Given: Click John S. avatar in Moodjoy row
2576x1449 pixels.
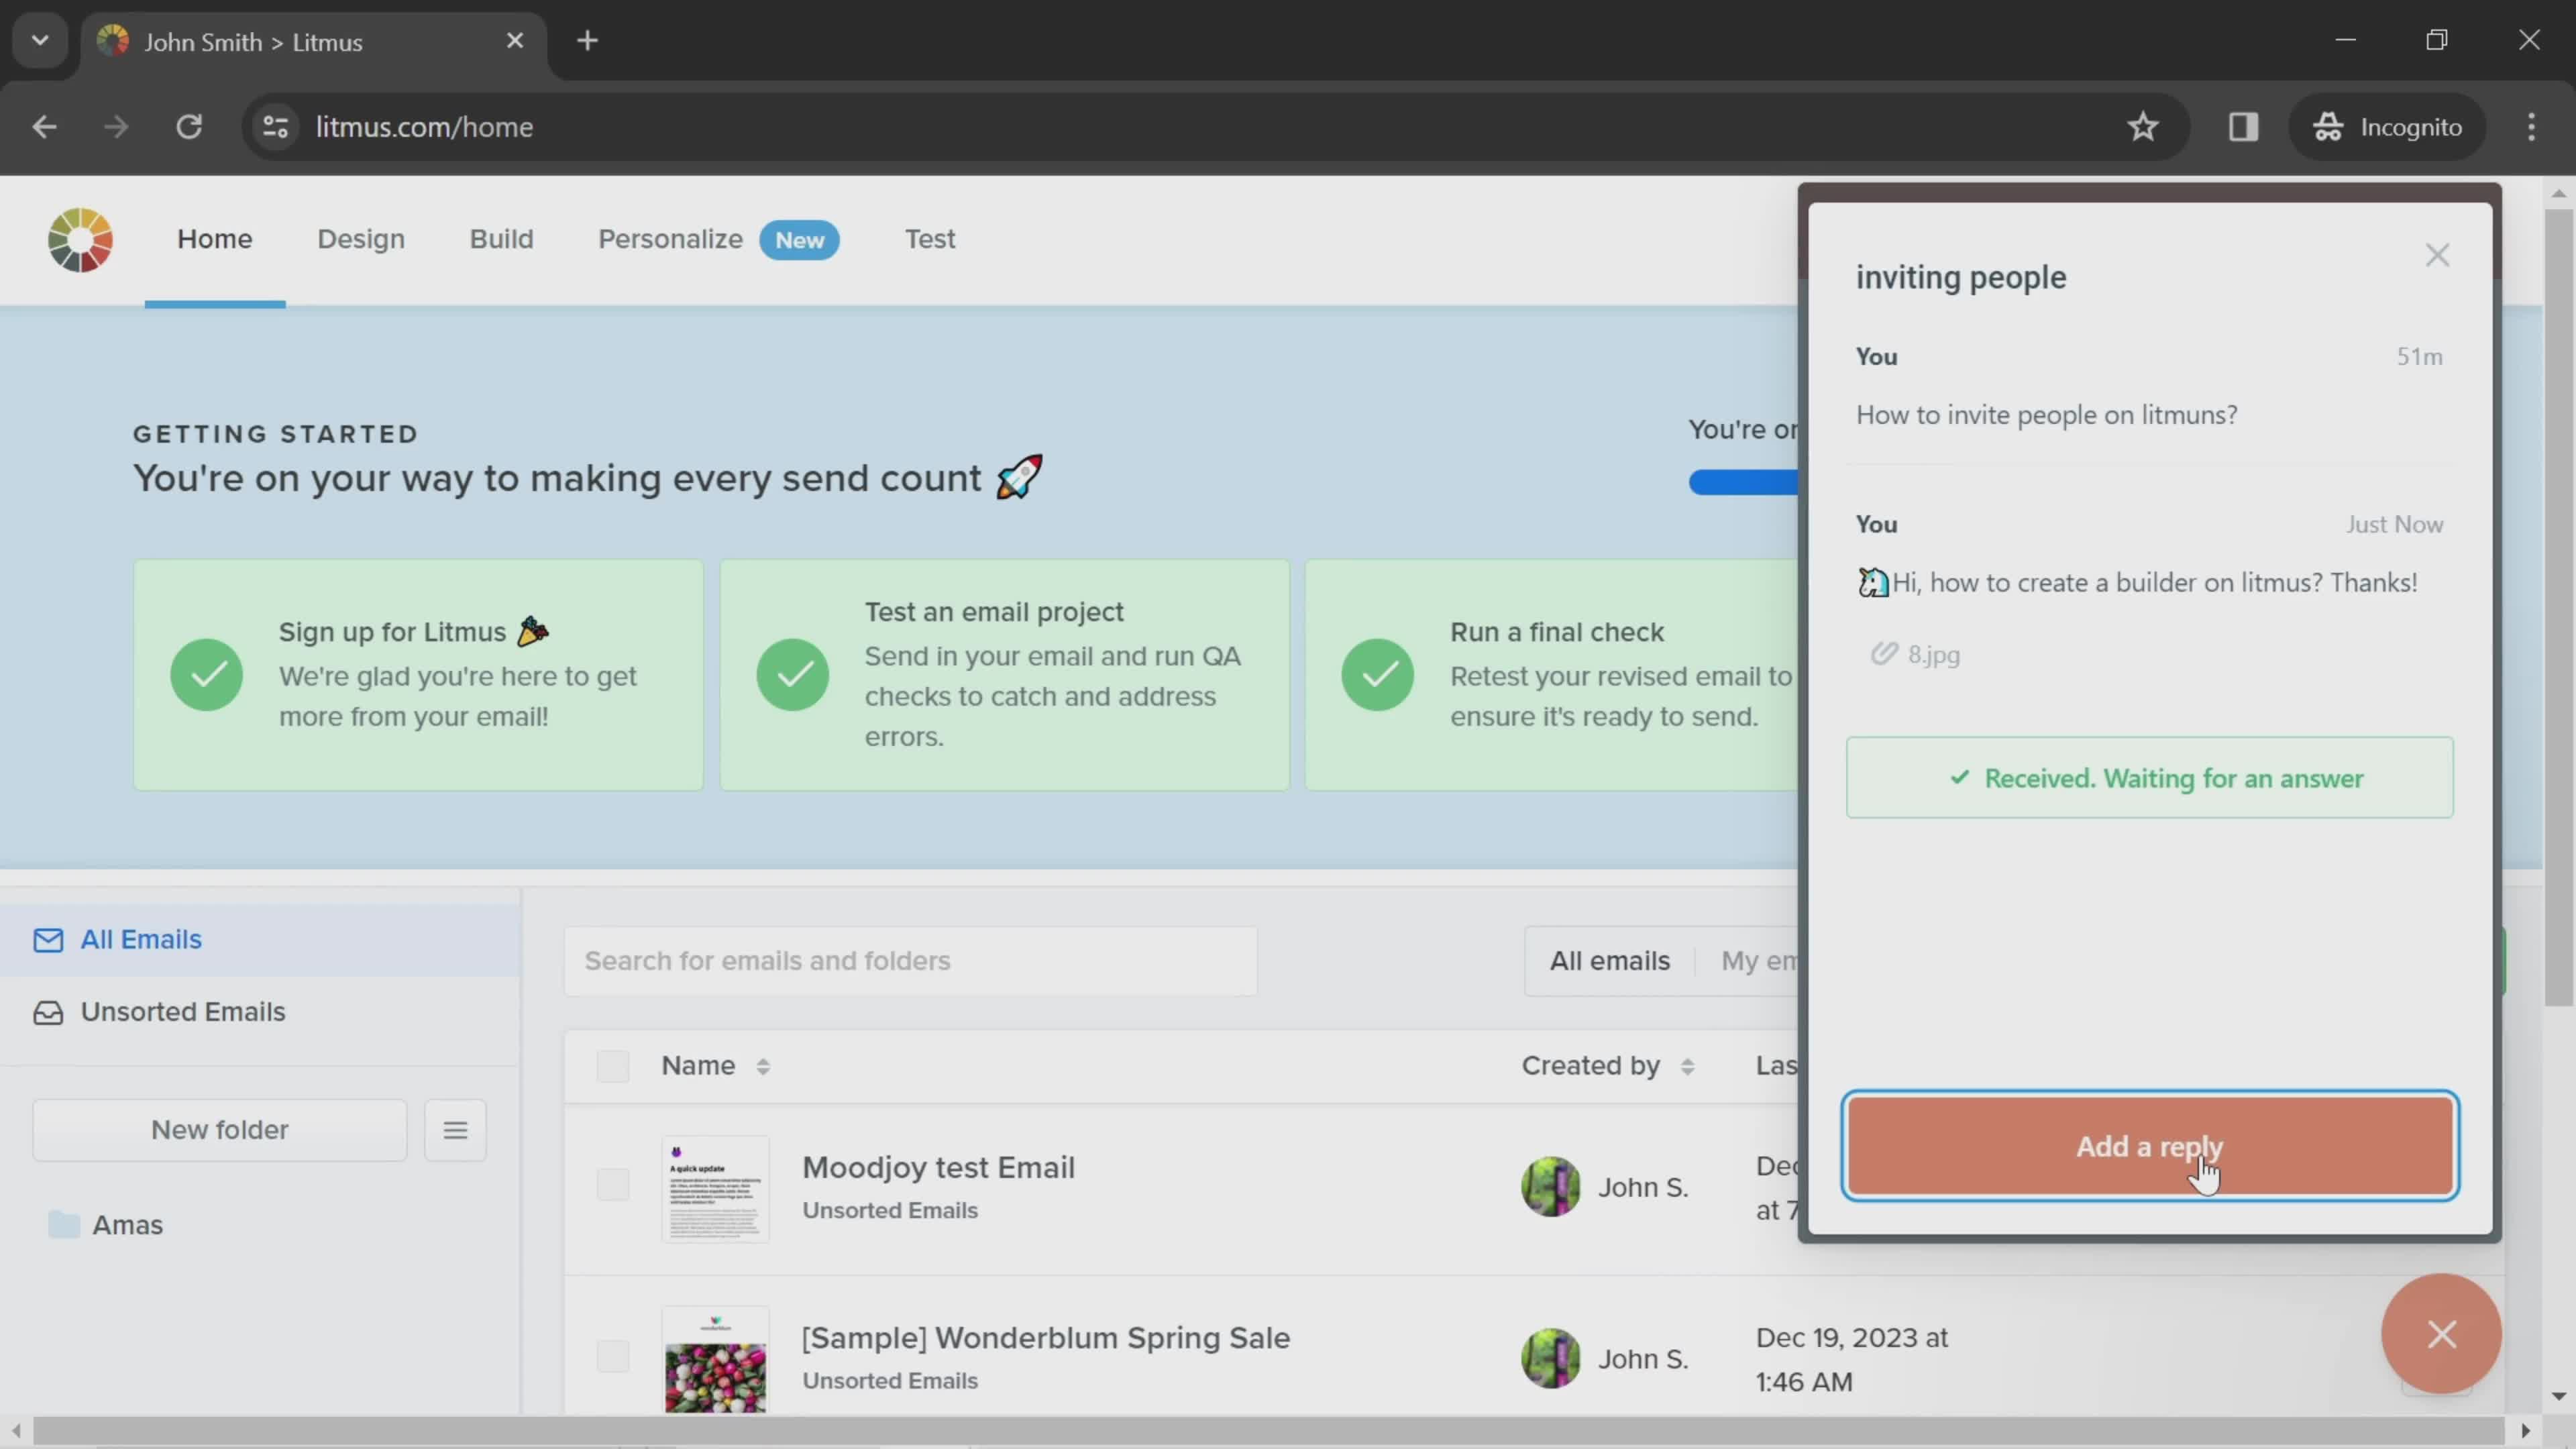Looking at the screenshot, I should 1550,1187.
